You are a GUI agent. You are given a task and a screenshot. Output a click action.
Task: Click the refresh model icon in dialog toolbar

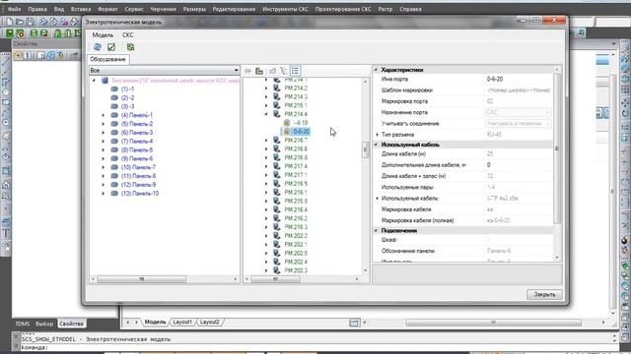[98, 47]
